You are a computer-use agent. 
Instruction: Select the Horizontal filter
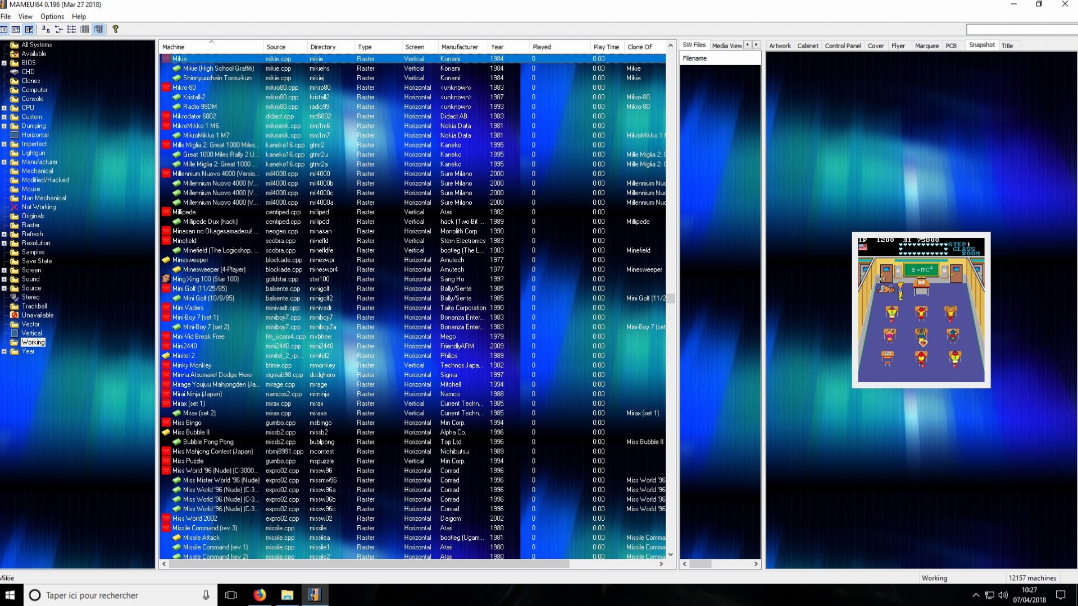pos(35,135)
